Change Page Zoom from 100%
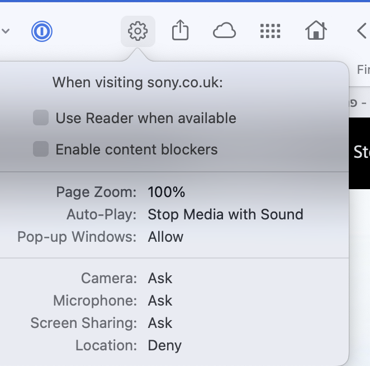 (x=166, y=192)
